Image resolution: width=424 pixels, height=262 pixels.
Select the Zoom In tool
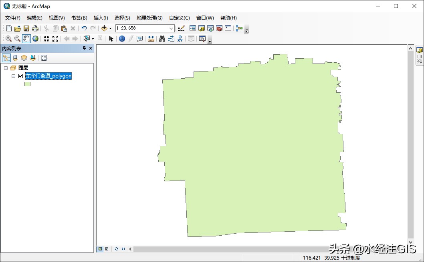[x=8, y=39]
